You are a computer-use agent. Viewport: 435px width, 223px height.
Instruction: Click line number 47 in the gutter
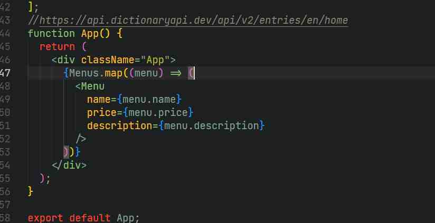(x=5, y=73)
